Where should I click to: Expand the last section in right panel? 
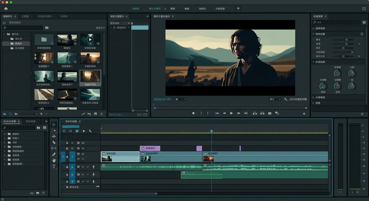click(313, 103)
